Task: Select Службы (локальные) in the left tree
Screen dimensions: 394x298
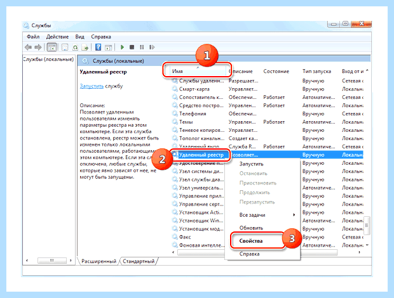Action: point(48,60)
